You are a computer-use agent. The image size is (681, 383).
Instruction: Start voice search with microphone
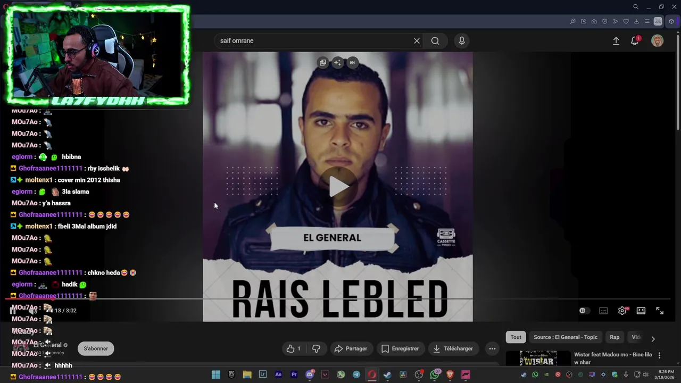[462, 41]
